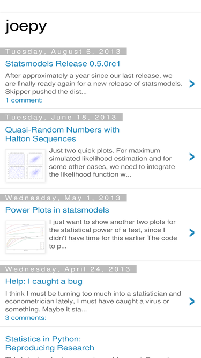View the 3 comments link
Image resolution: width=201 pixels, height=358 pixels.
tap(26, 318)
